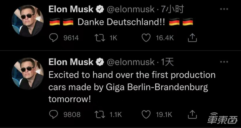Open @elonmusk handle on first tweet
The width and height of the screenshot is (241, 128).
[x=130, y=9]
